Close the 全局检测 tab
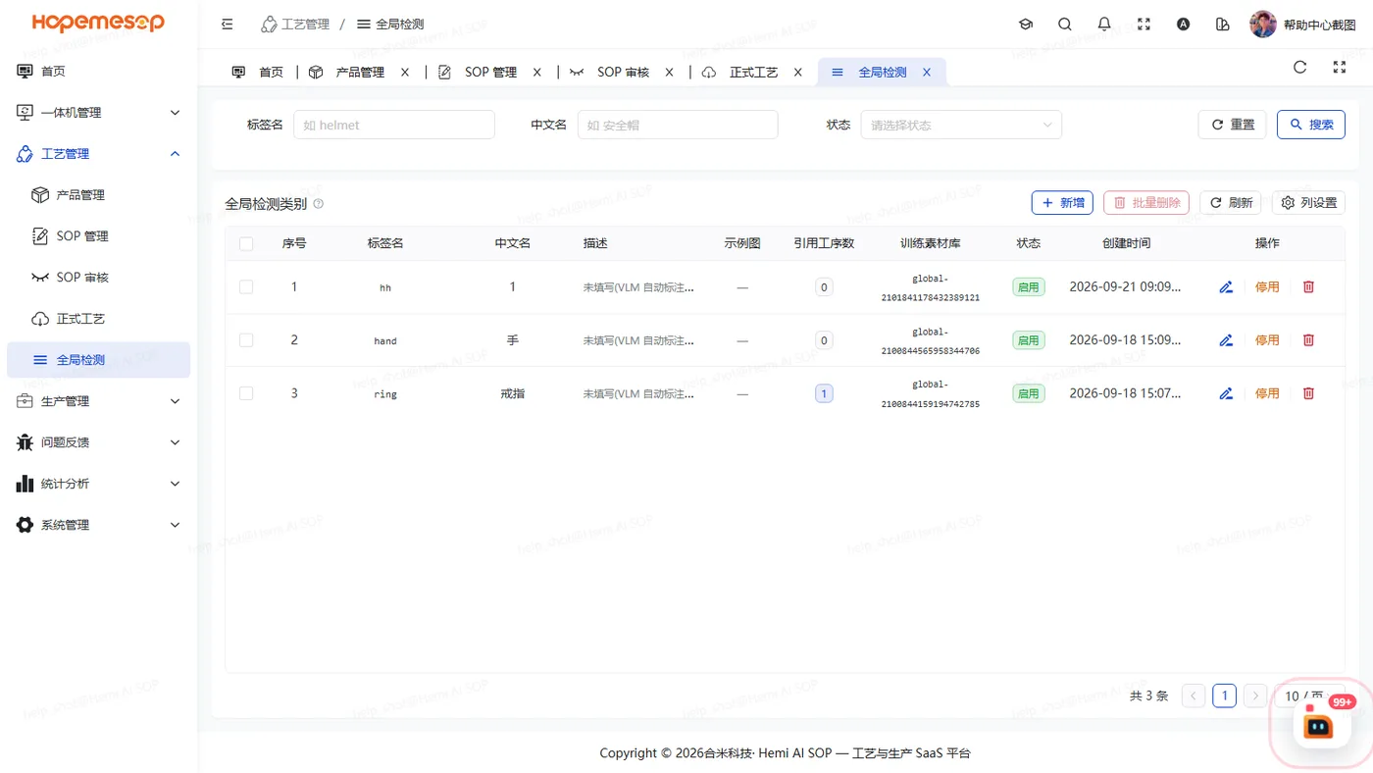Viewport: 1373px width, 773px height. tap(927, 73)
